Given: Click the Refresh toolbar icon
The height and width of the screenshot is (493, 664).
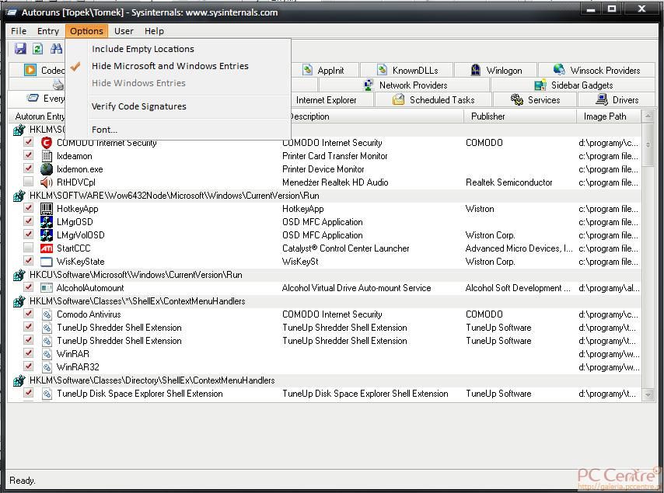Looking at the screenshot, I should point(37,49).
